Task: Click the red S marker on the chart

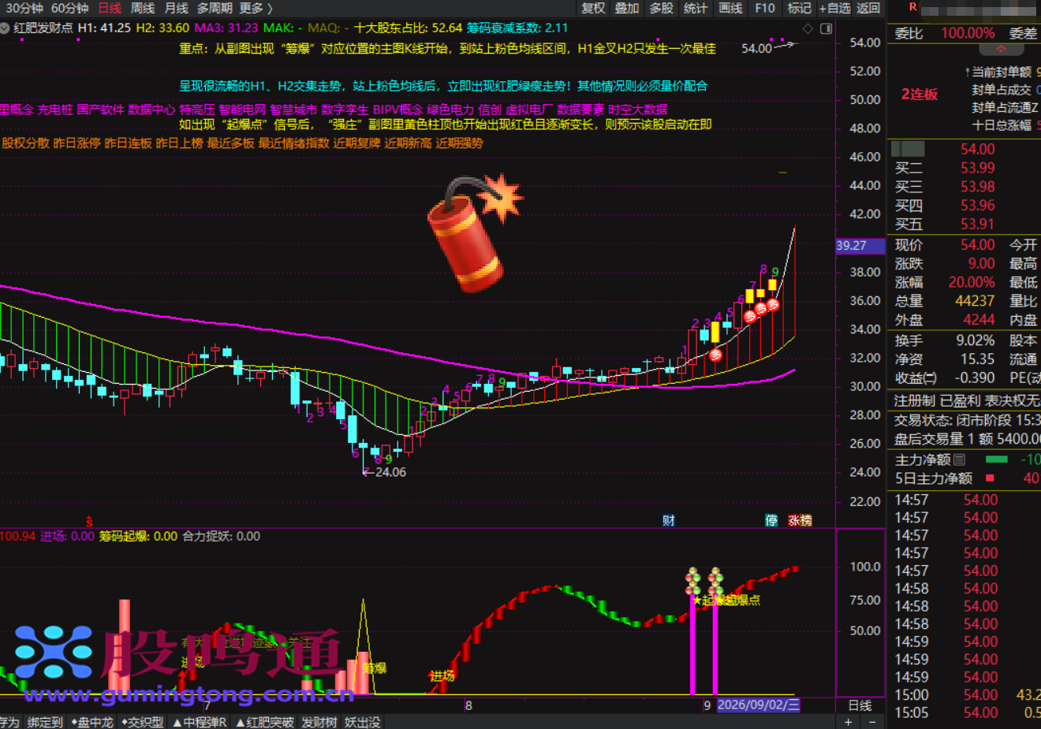Action: [89, 521]
